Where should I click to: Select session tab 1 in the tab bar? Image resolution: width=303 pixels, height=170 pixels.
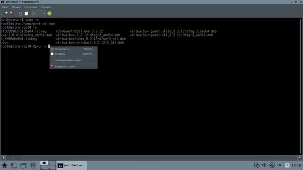pos(14,158)
